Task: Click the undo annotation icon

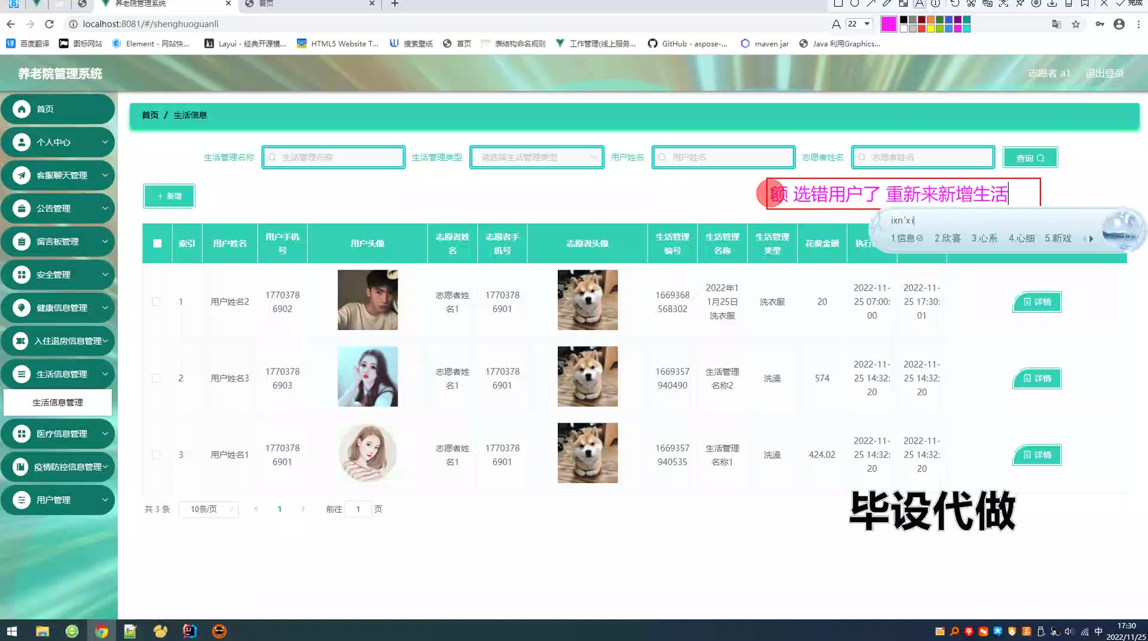Action: pos(955,3)
